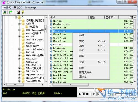This screenshot has width=138, height=102.
Task: Select the file Clock alert 1
Action: click(63, 51)
